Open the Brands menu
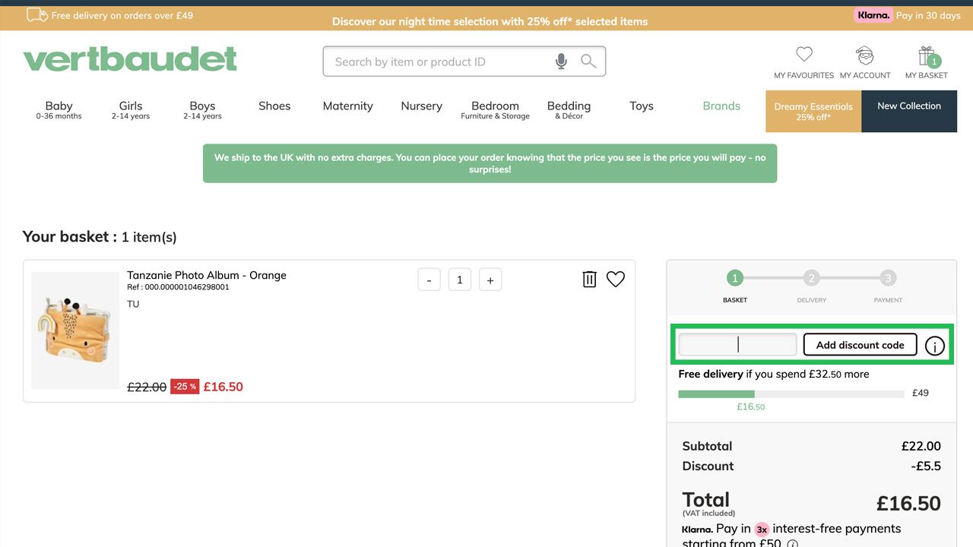This screenshot has height=547, width=973. pyautogui.click(x=721, y=106)
